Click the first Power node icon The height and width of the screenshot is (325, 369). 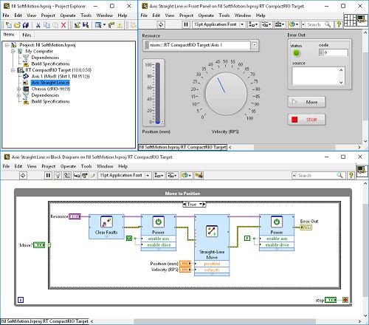[x=158, y=222]
